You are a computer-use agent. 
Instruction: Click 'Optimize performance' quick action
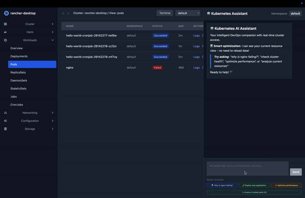(286, 185)
